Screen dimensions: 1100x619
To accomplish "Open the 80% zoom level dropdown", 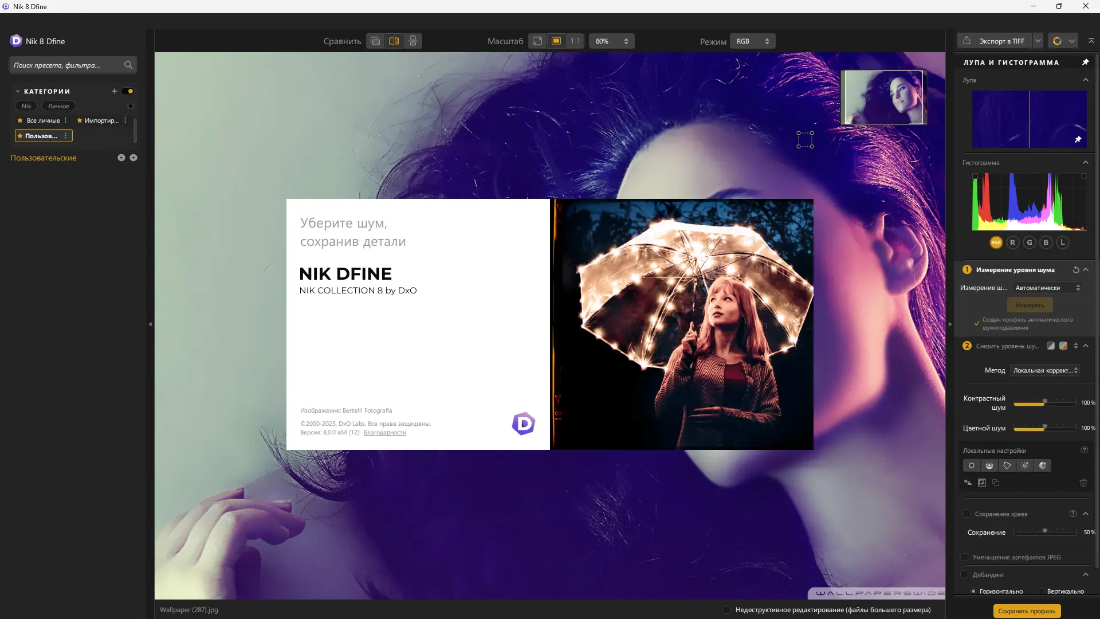I will (611, 41).
